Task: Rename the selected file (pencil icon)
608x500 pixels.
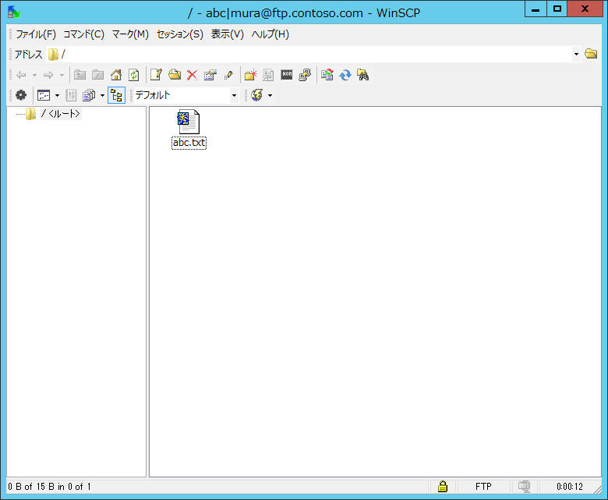Action: coord(228,75)
